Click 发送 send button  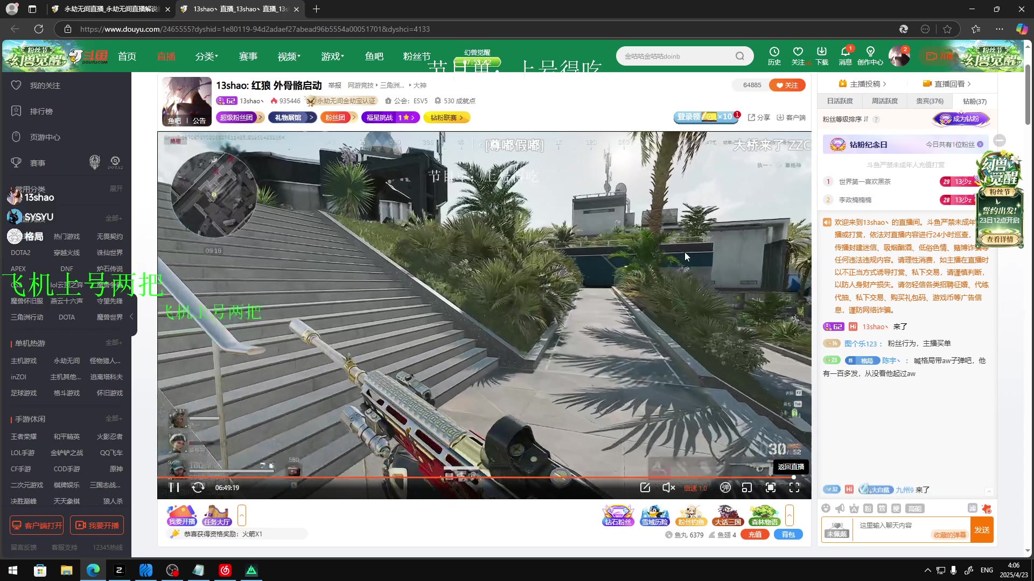point(982,530)
